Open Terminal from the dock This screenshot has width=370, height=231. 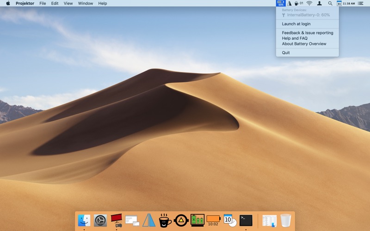[x=246, y=220]
